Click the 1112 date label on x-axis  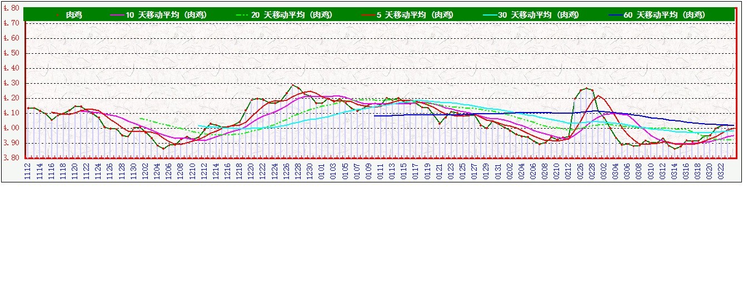tap(28, 170)
